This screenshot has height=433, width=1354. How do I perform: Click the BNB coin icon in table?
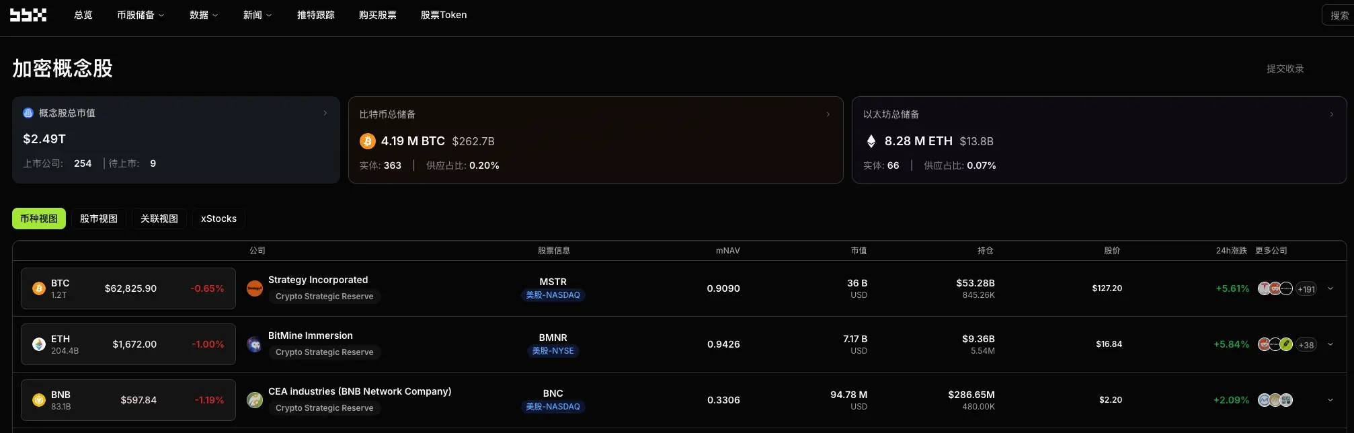pos(39,400)
